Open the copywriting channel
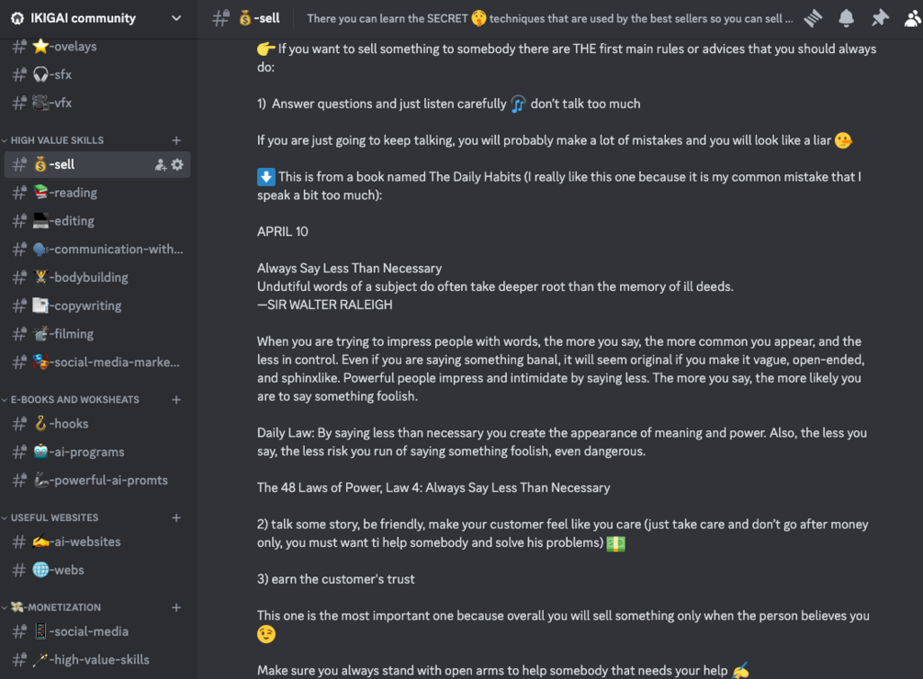The width and height of the screenshot is (923, 679). (x=86, y=306)
